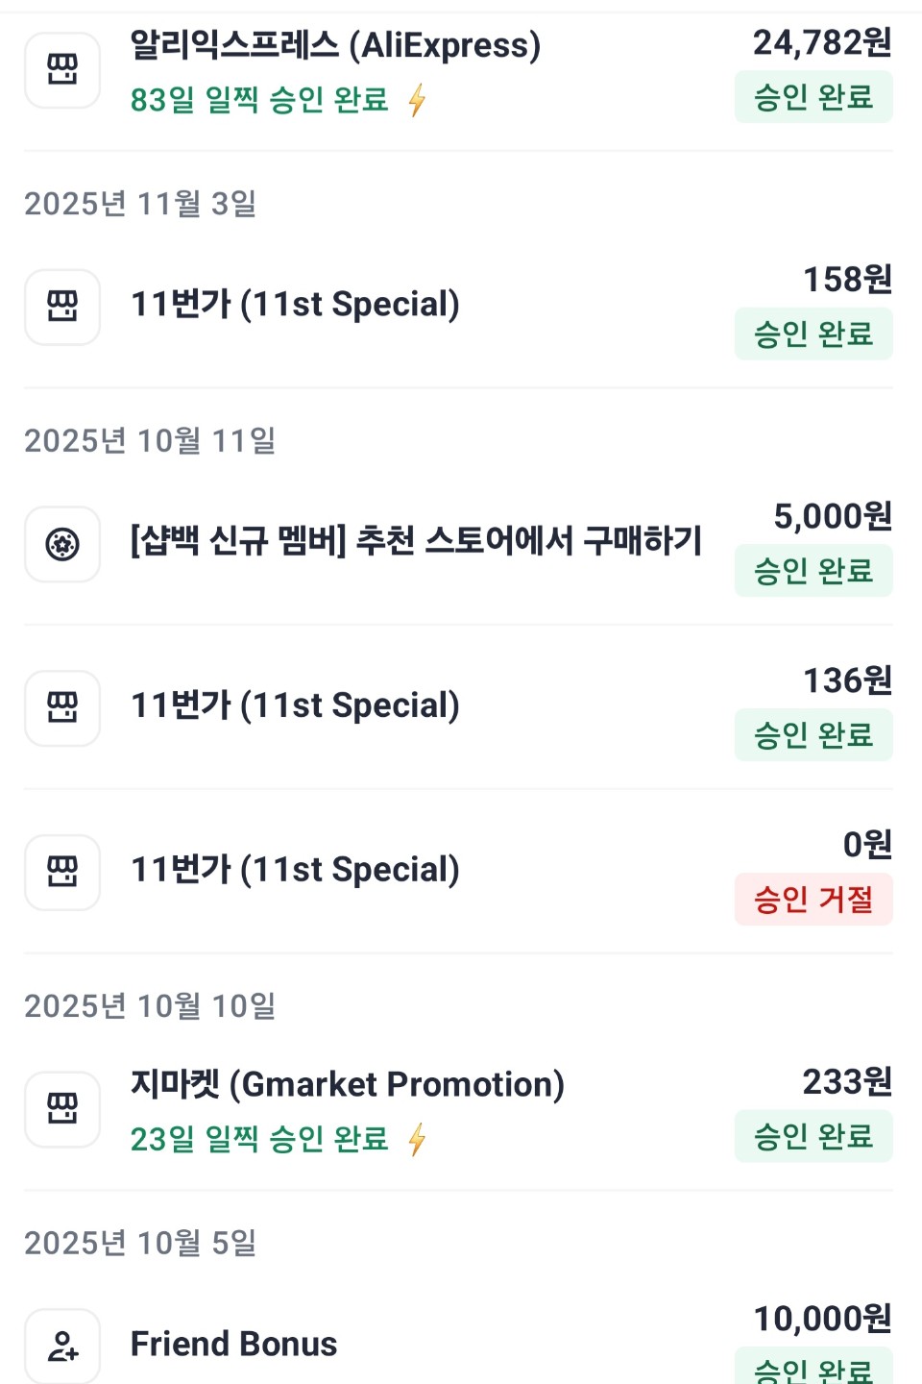Tap the 10,000원 Friend Bonus amount

coord(822,1319)
